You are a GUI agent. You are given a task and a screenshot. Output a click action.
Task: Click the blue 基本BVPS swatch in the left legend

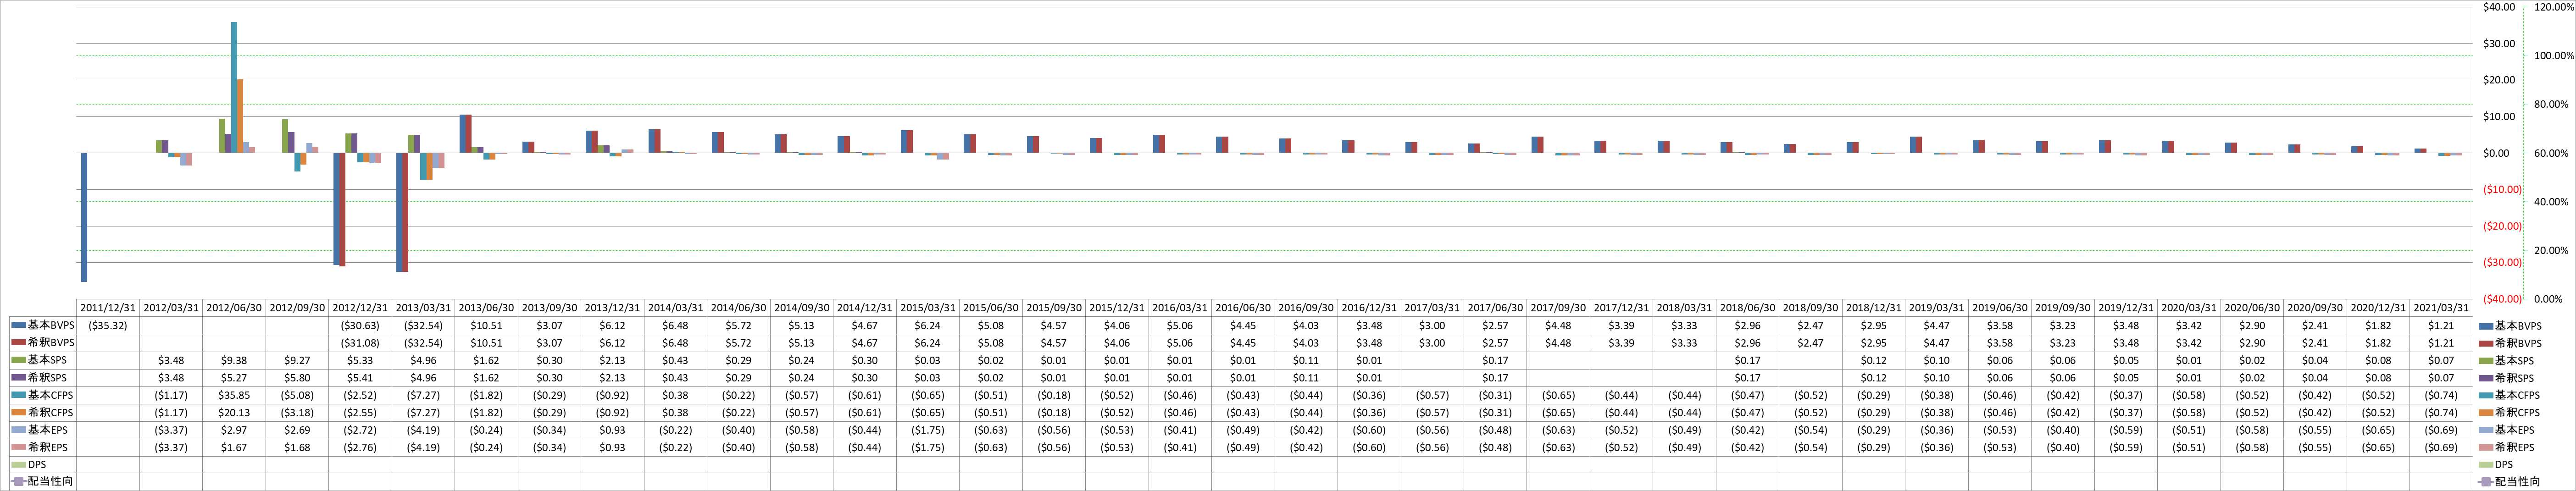tap(18, 325)
